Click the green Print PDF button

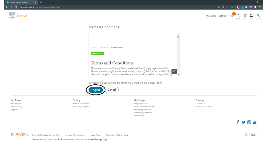pos(98,53)
